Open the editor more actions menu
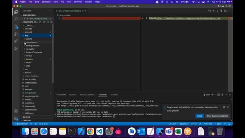The width and height of the screenshot is (245, 138). 229,11
